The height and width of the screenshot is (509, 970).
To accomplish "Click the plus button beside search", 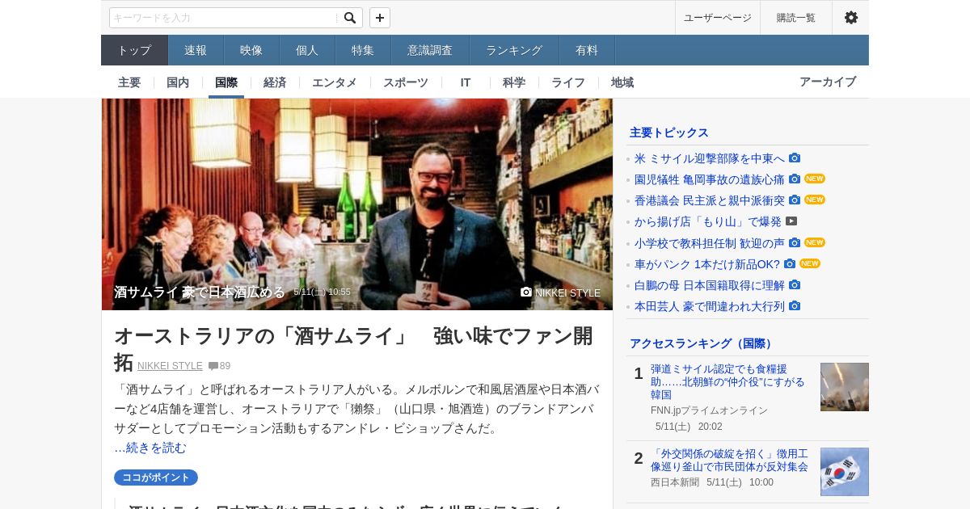I will pyautogui.click(x=380, y=18).
